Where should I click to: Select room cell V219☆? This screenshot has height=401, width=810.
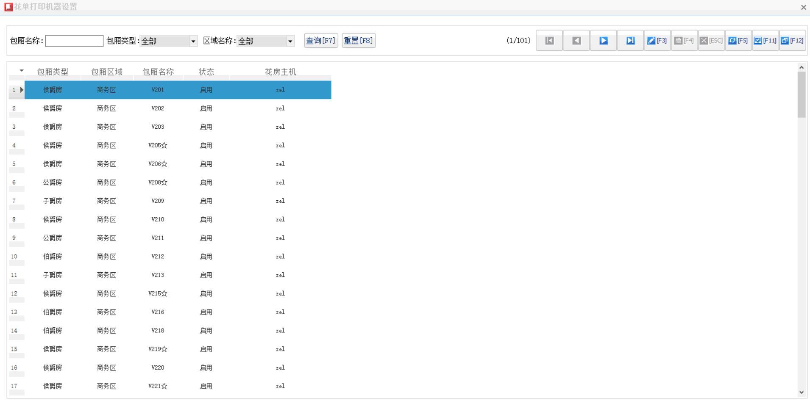(x=158, y=349)
